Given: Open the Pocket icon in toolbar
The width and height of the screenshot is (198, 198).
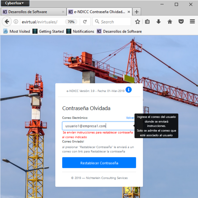Looking at the screenshot, I should point(181,22).
